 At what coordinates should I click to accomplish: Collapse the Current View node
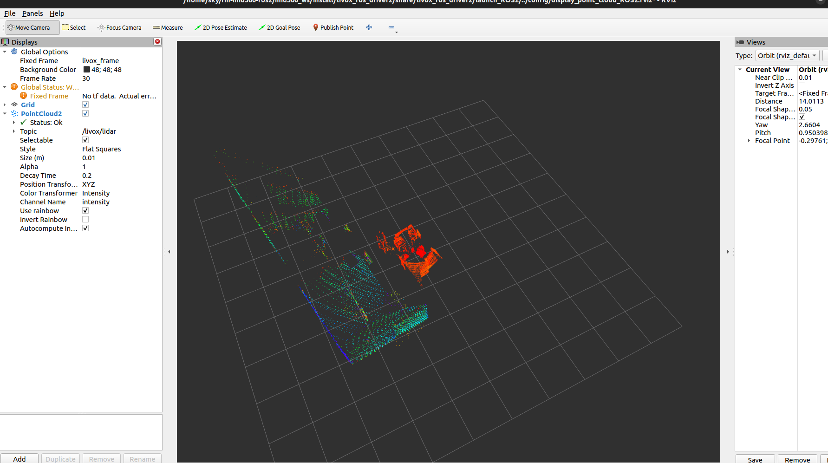[x=740, y=69]
